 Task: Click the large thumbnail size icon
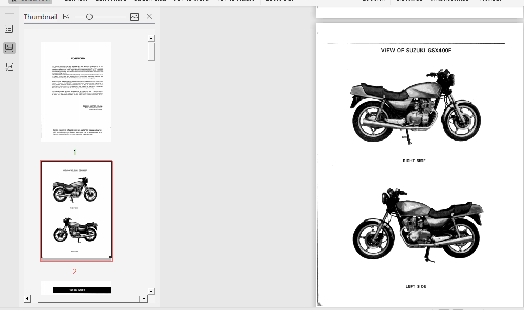[x=135, y=16]
